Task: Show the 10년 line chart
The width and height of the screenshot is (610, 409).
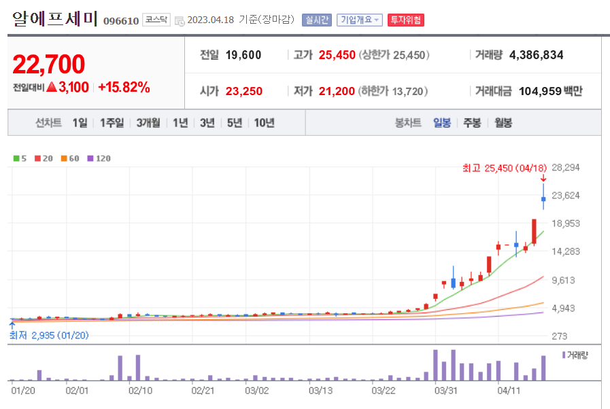Action: [264, 123]
